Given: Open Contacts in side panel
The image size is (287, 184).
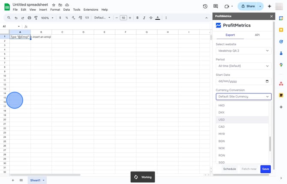Looking at the screenshot, I should [x=281, y=53].
